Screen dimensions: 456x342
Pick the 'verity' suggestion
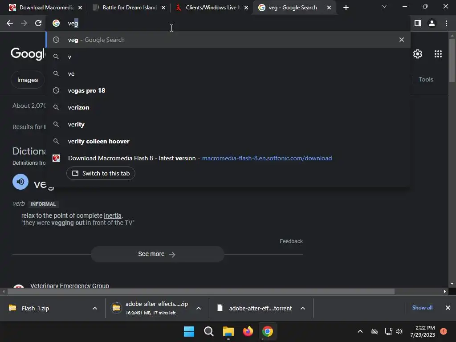(x=228, y=124)
